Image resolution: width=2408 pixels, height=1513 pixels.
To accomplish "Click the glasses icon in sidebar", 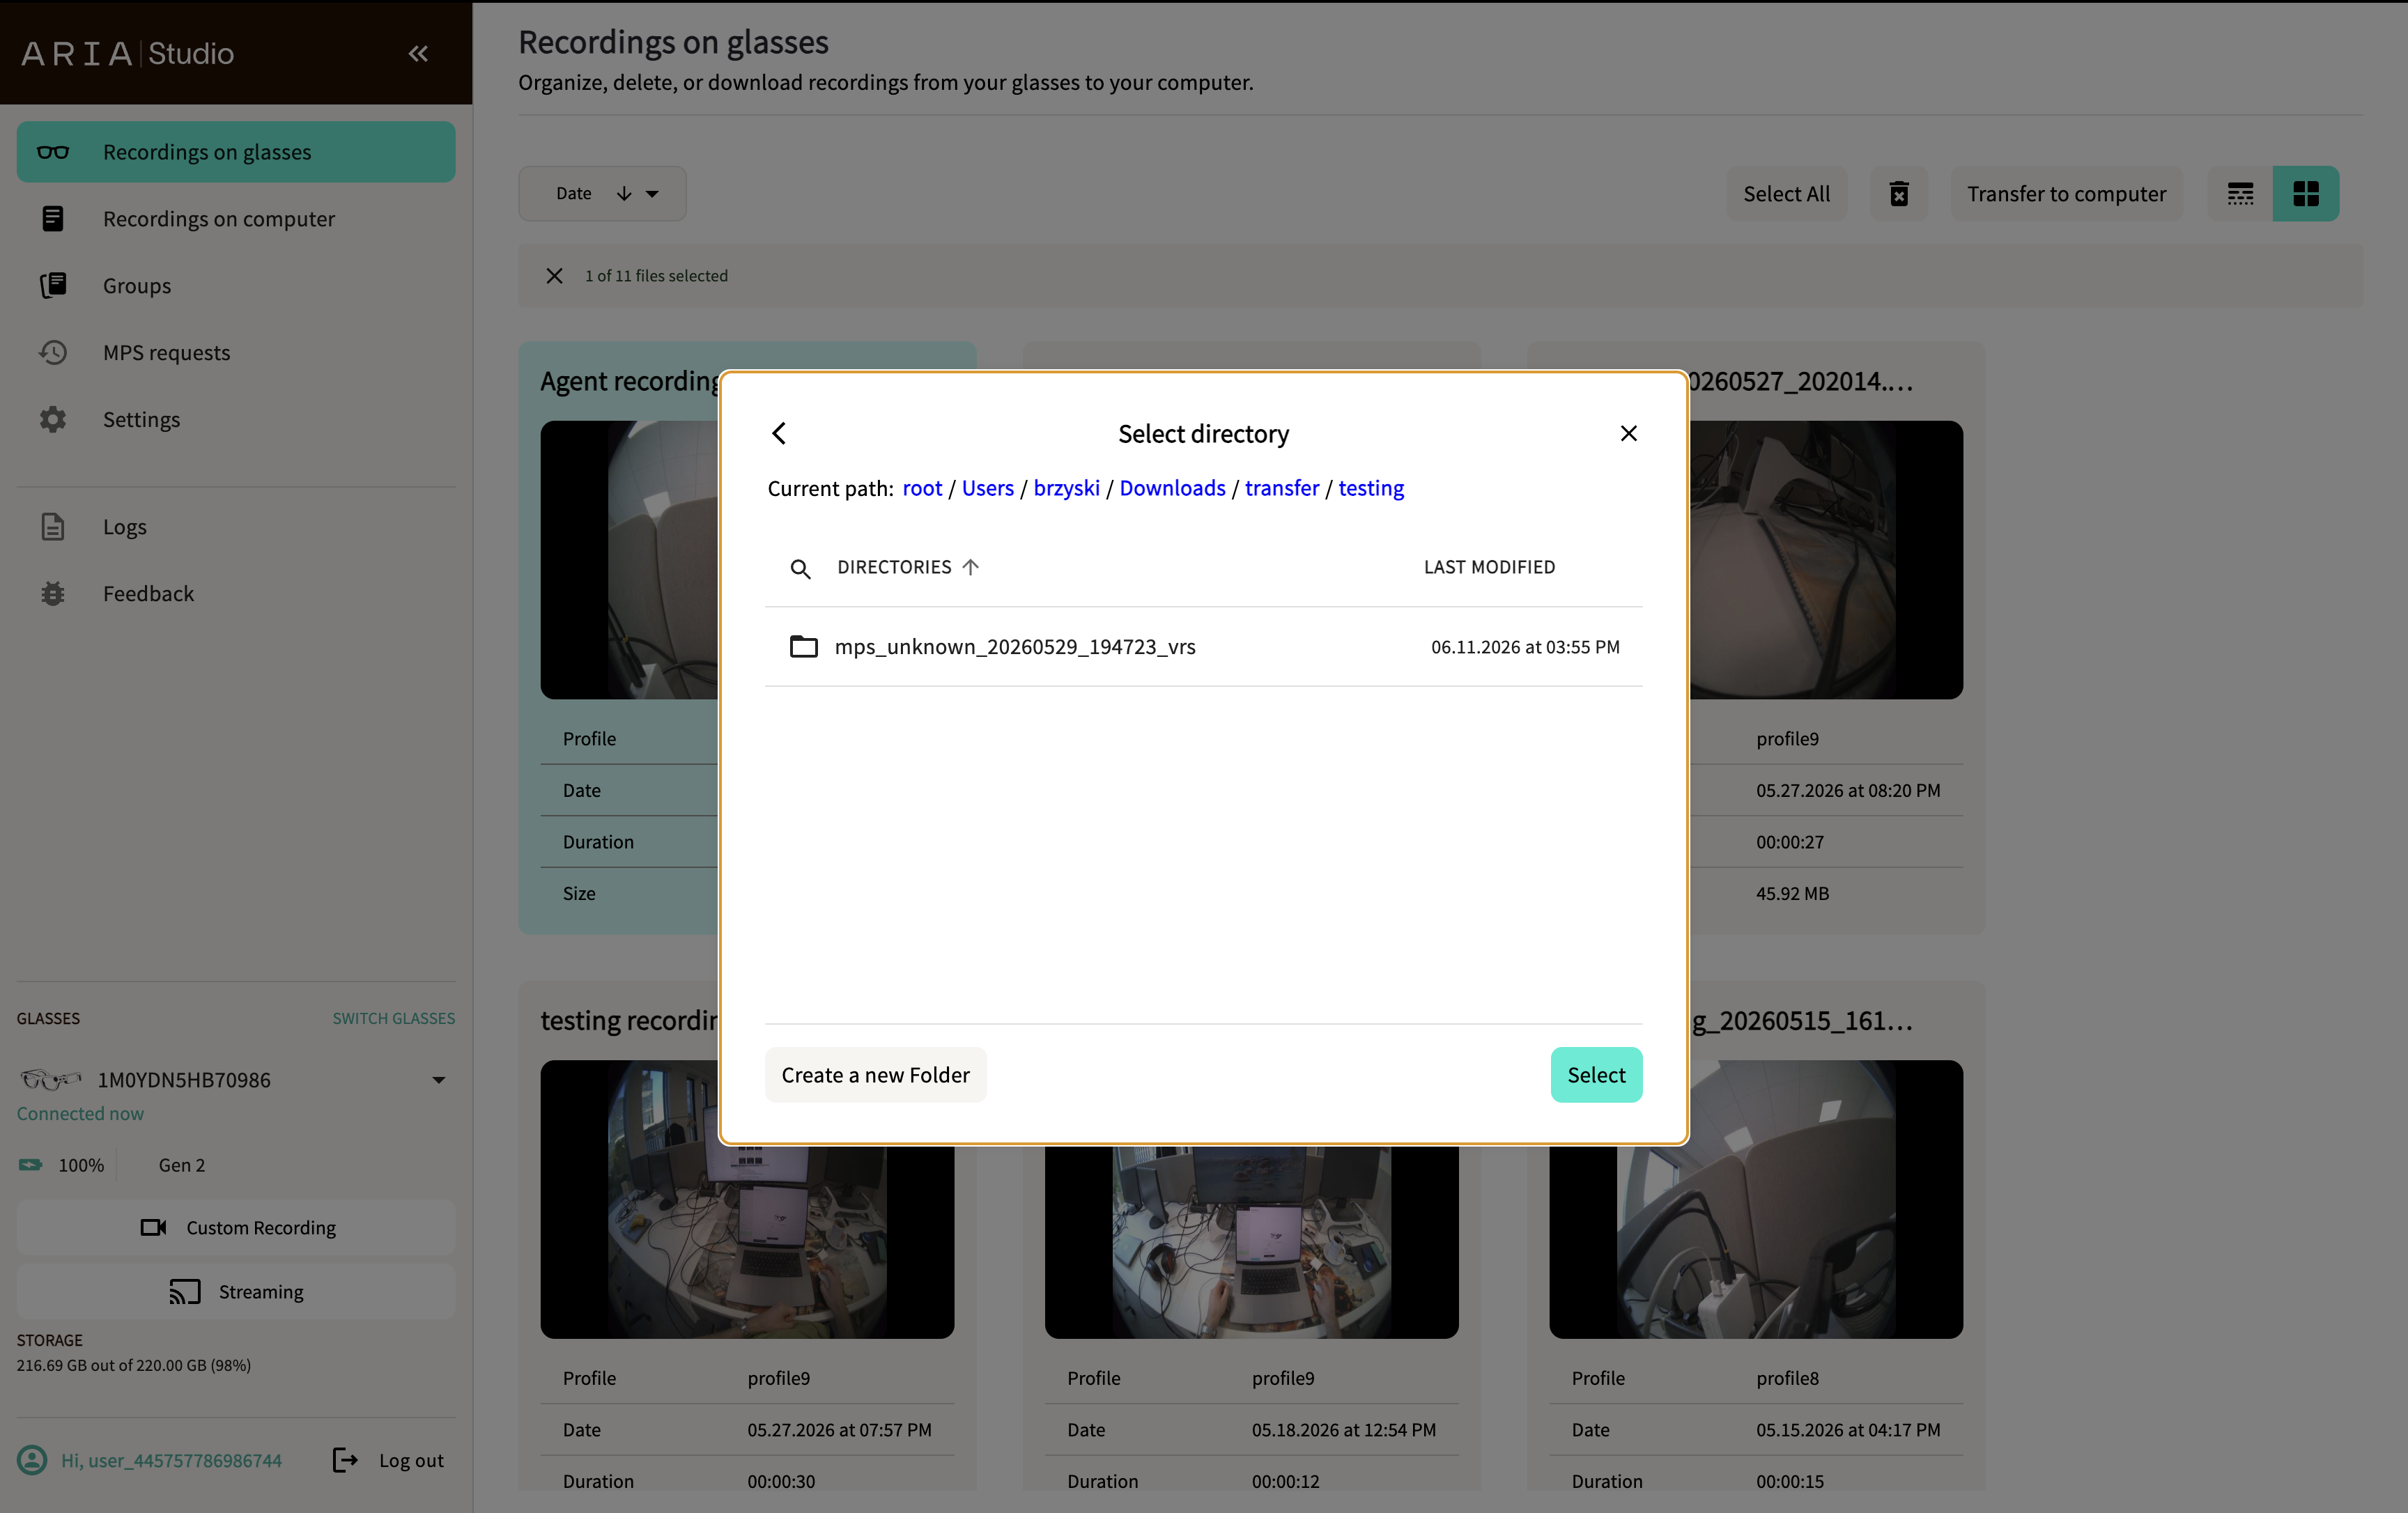I will pyautogui.click(x=53, y=152).
